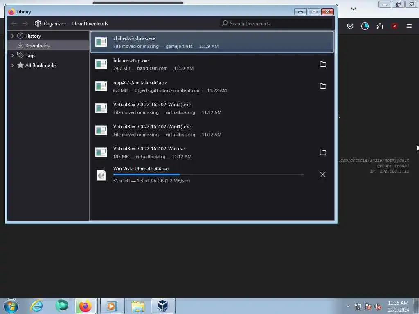Expand the History tree node
This screenshot has width=419, height=314.
(12, 36)
